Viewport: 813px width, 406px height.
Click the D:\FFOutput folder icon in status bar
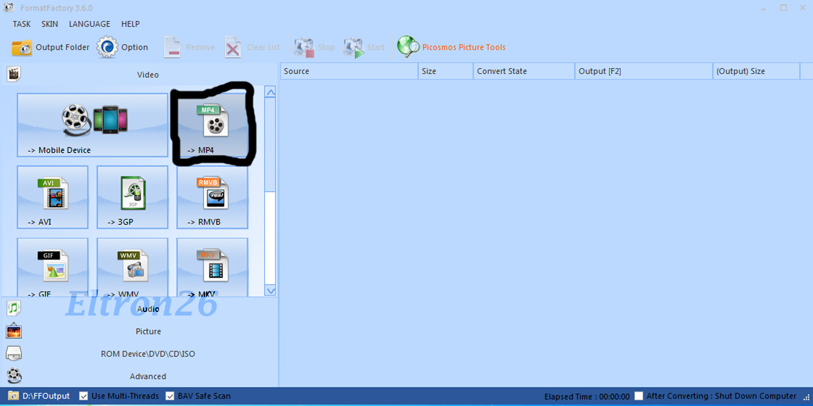pyautogui.click(x=13, y=396)
